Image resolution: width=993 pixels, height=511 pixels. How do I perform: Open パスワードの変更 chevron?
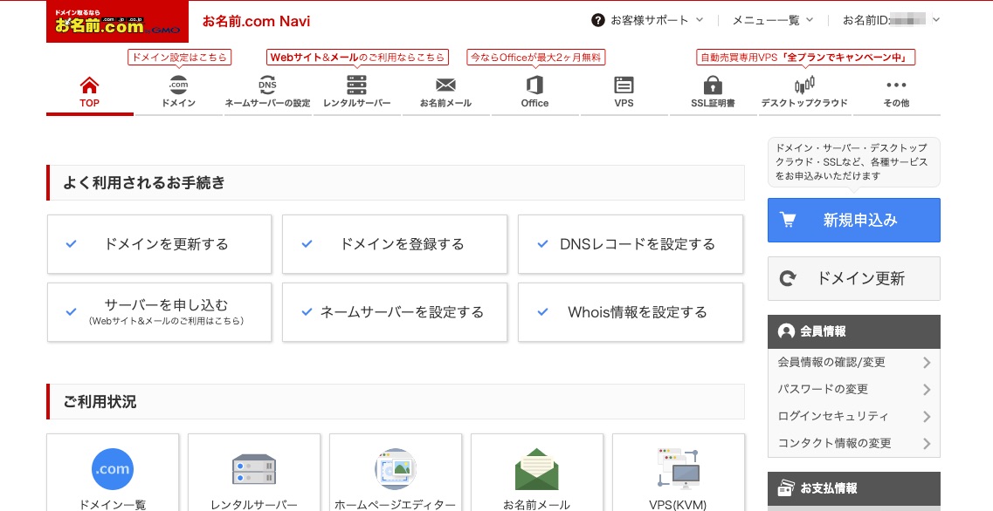[x=927, y=390]
